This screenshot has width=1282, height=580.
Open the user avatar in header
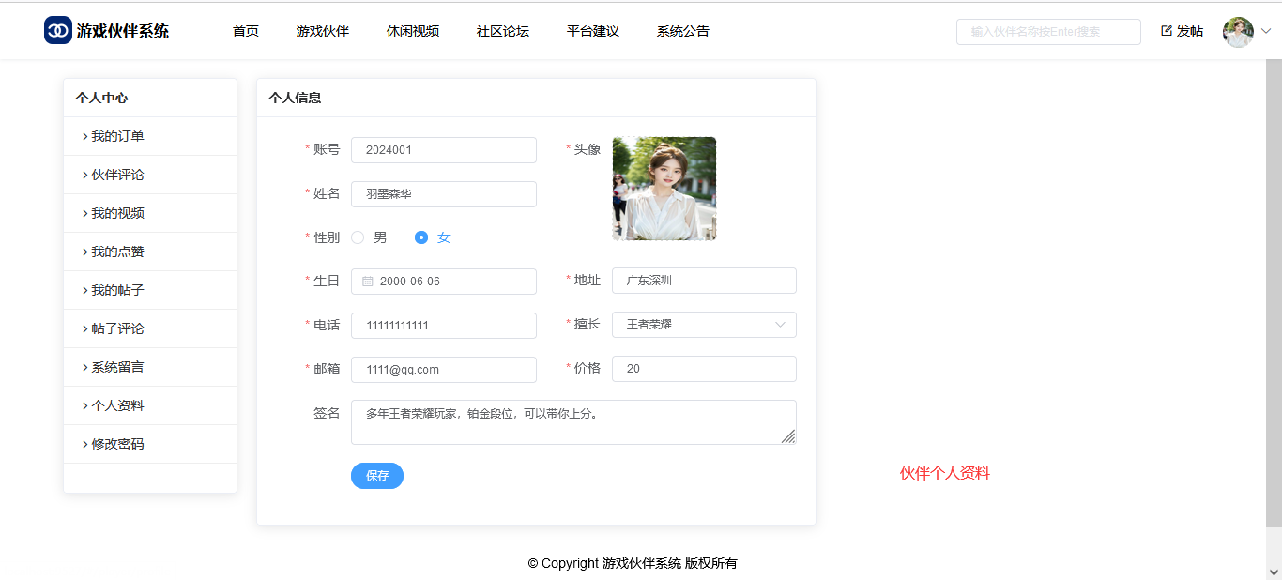pyautogui.click(x=1238, y=32)
